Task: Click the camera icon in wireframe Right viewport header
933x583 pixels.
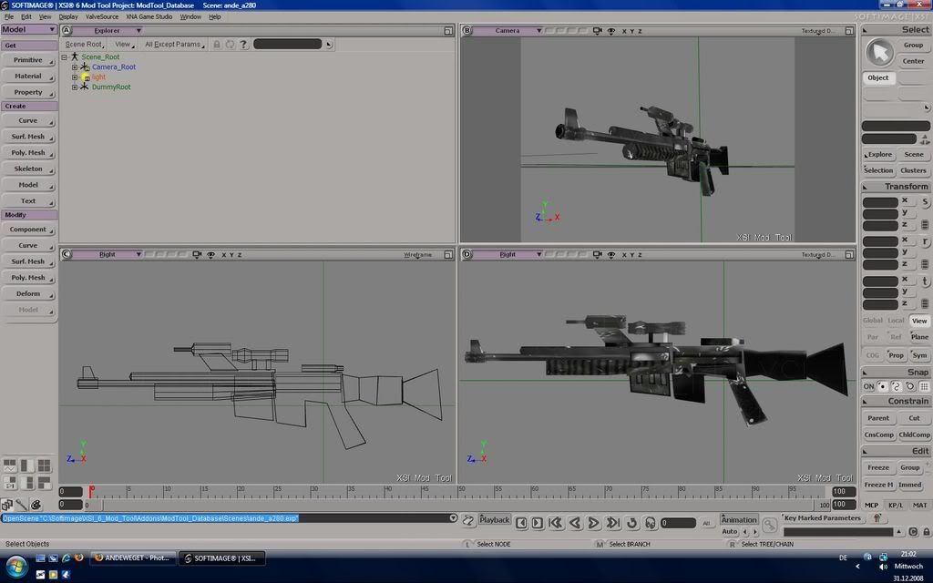Action: click(197, 255)
